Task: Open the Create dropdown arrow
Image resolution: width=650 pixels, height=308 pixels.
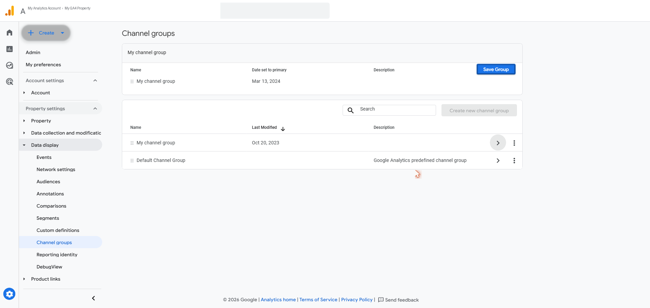Action: [62, 33]
